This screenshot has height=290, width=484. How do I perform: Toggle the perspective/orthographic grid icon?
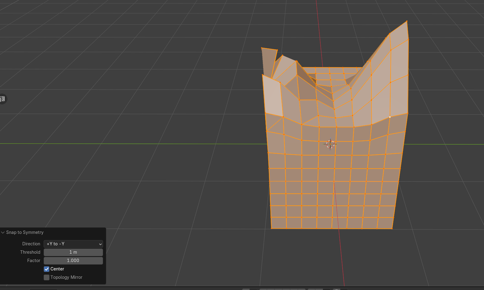[2, 99]
